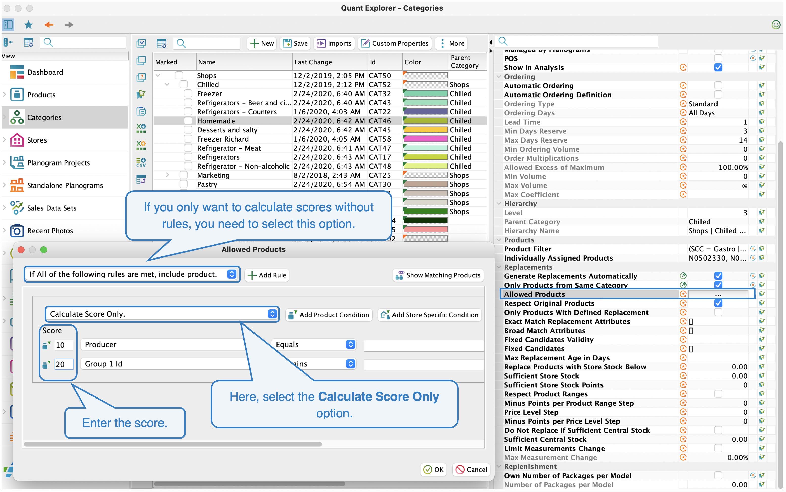786x492 pixels.
Task: Click the document list icon in the vertical toolbar
Action: coord(141,111)
